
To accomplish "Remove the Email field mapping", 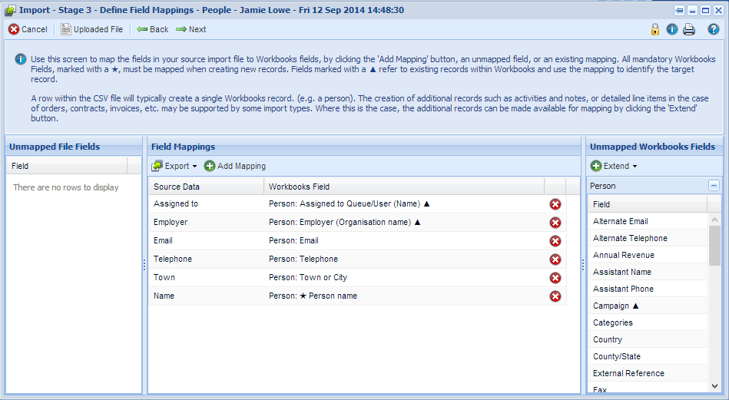I will (x=555, y=240).
